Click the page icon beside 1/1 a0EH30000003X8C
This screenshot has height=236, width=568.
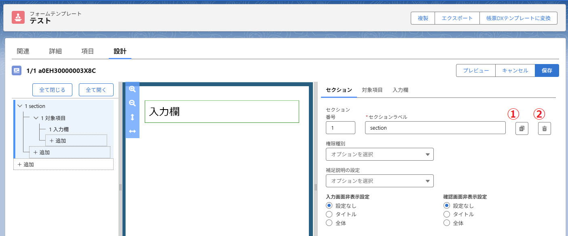click(17, 70)
